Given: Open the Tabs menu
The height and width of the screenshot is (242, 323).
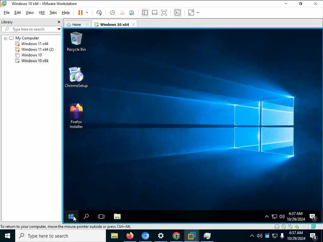Looking at the screenshot, I should [53, 13].
